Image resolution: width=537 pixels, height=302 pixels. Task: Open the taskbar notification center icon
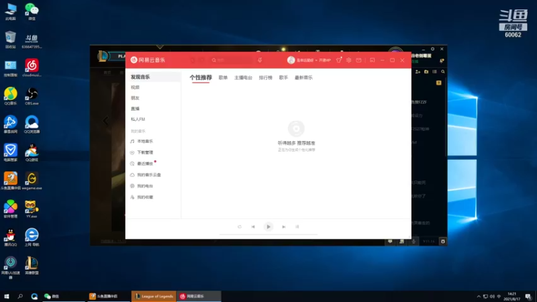coord(528,297)
